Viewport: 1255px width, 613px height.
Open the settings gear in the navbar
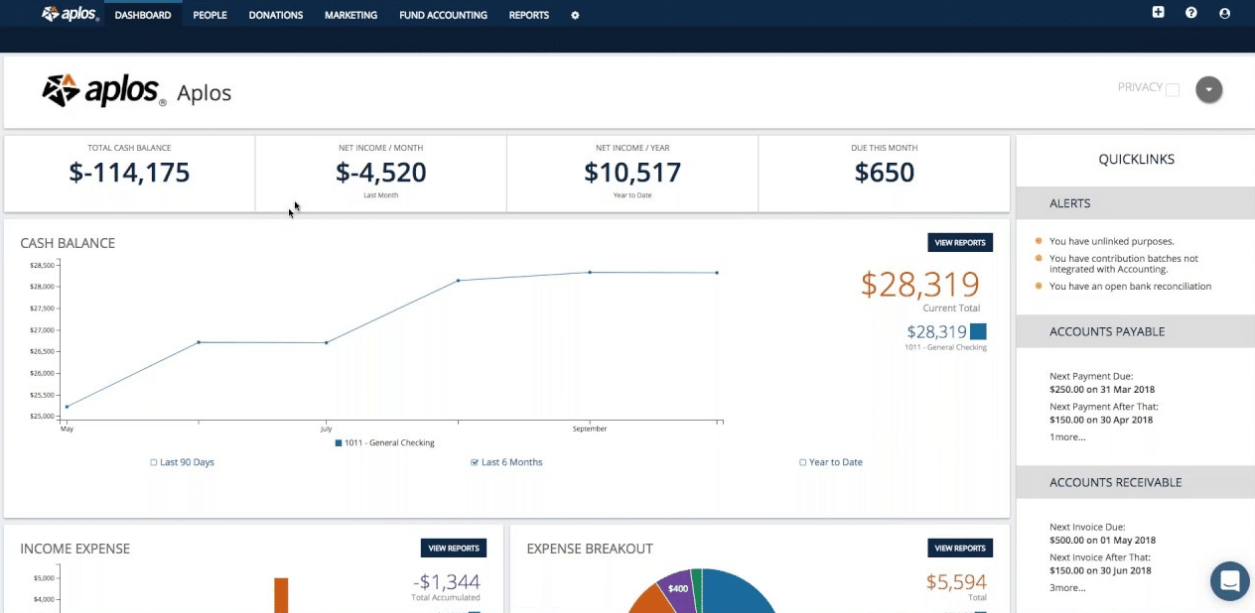[575, 15]
